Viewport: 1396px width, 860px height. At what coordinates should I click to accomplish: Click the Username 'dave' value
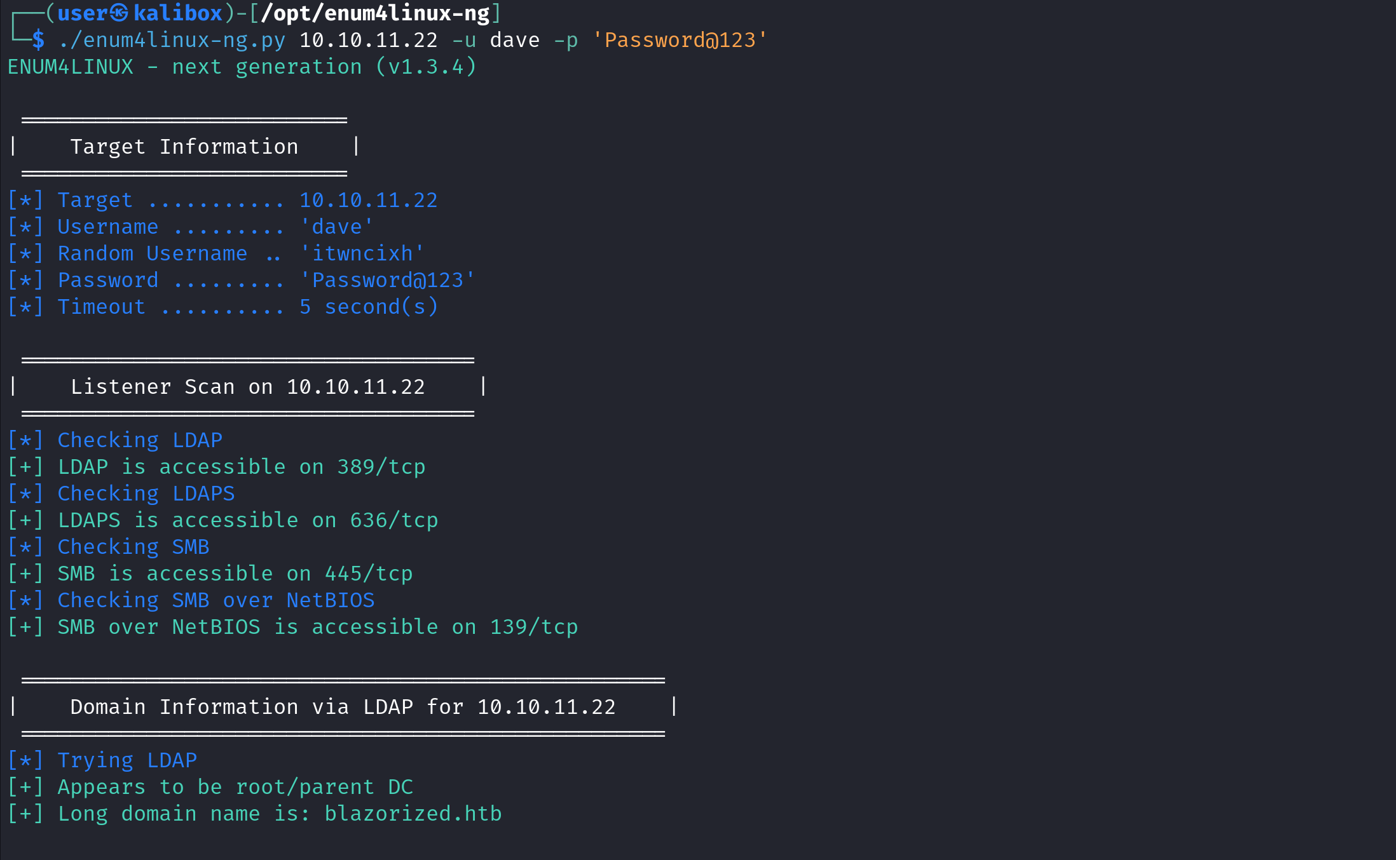click(336, 227)
